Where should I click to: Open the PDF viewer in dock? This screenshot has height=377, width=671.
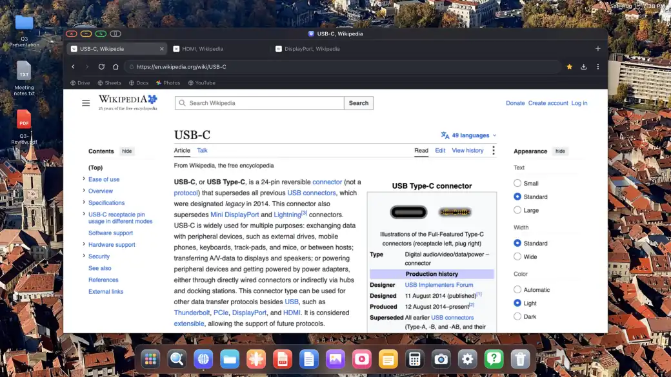283,360
